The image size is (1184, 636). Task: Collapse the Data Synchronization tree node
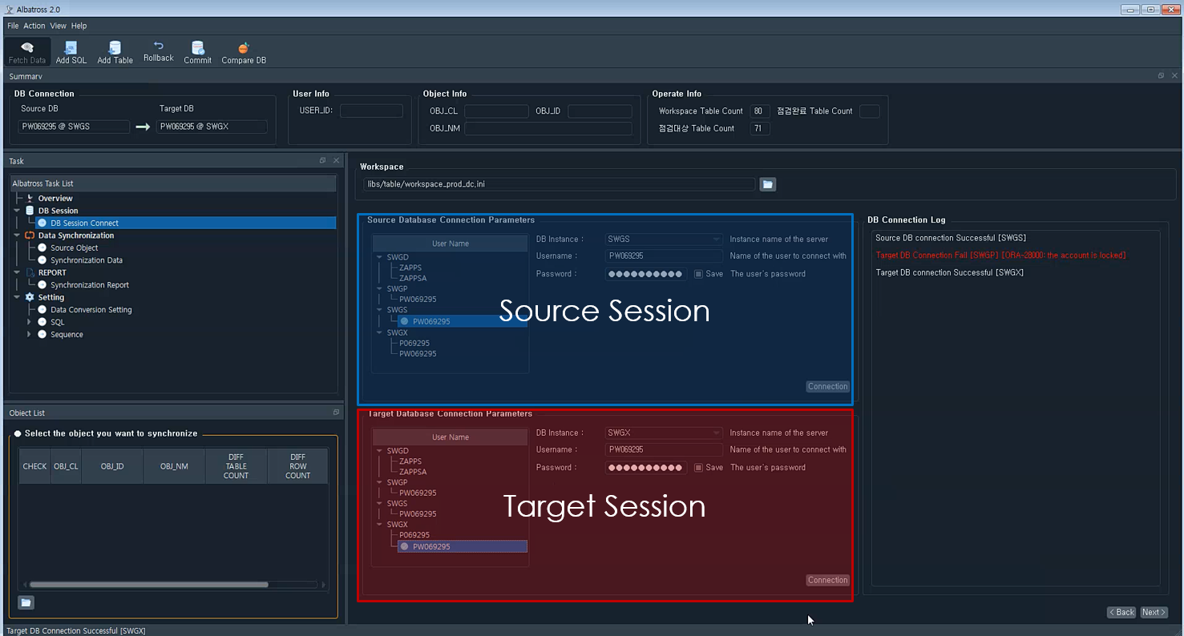(17, 235)
